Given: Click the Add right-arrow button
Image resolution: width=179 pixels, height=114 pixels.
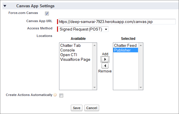Looking at the screenshot, I should coord(105,59).
